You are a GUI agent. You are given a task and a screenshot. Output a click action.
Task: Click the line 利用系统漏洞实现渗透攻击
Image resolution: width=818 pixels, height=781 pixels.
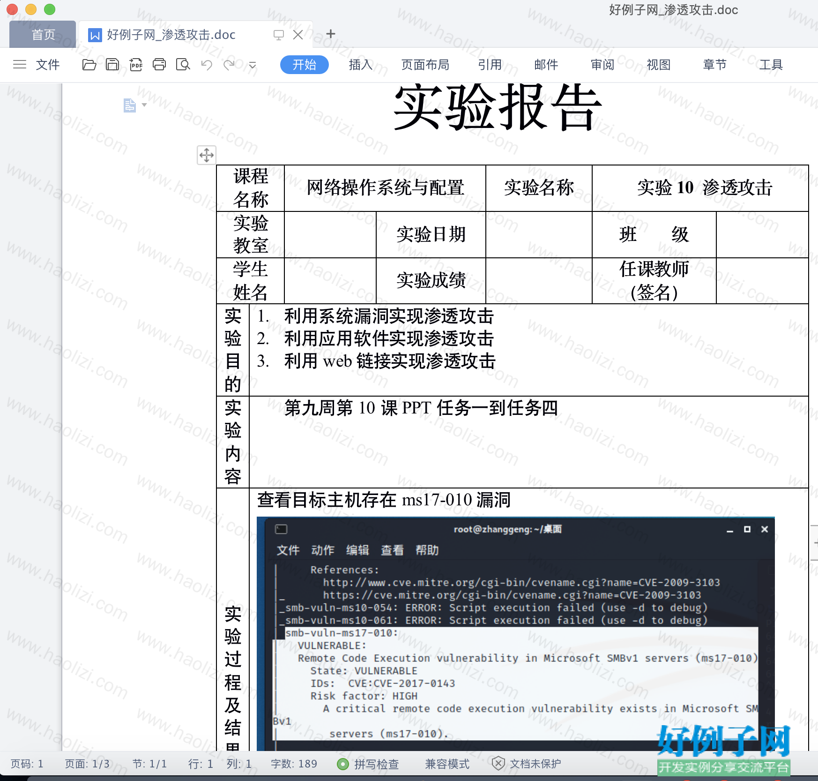click(389, 316)
